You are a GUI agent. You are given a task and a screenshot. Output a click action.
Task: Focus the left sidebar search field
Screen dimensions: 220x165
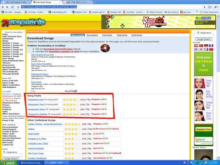click(x=12, y=155)
